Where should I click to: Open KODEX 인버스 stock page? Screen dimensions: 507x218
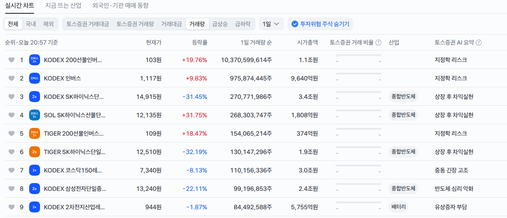click(63, 78)
